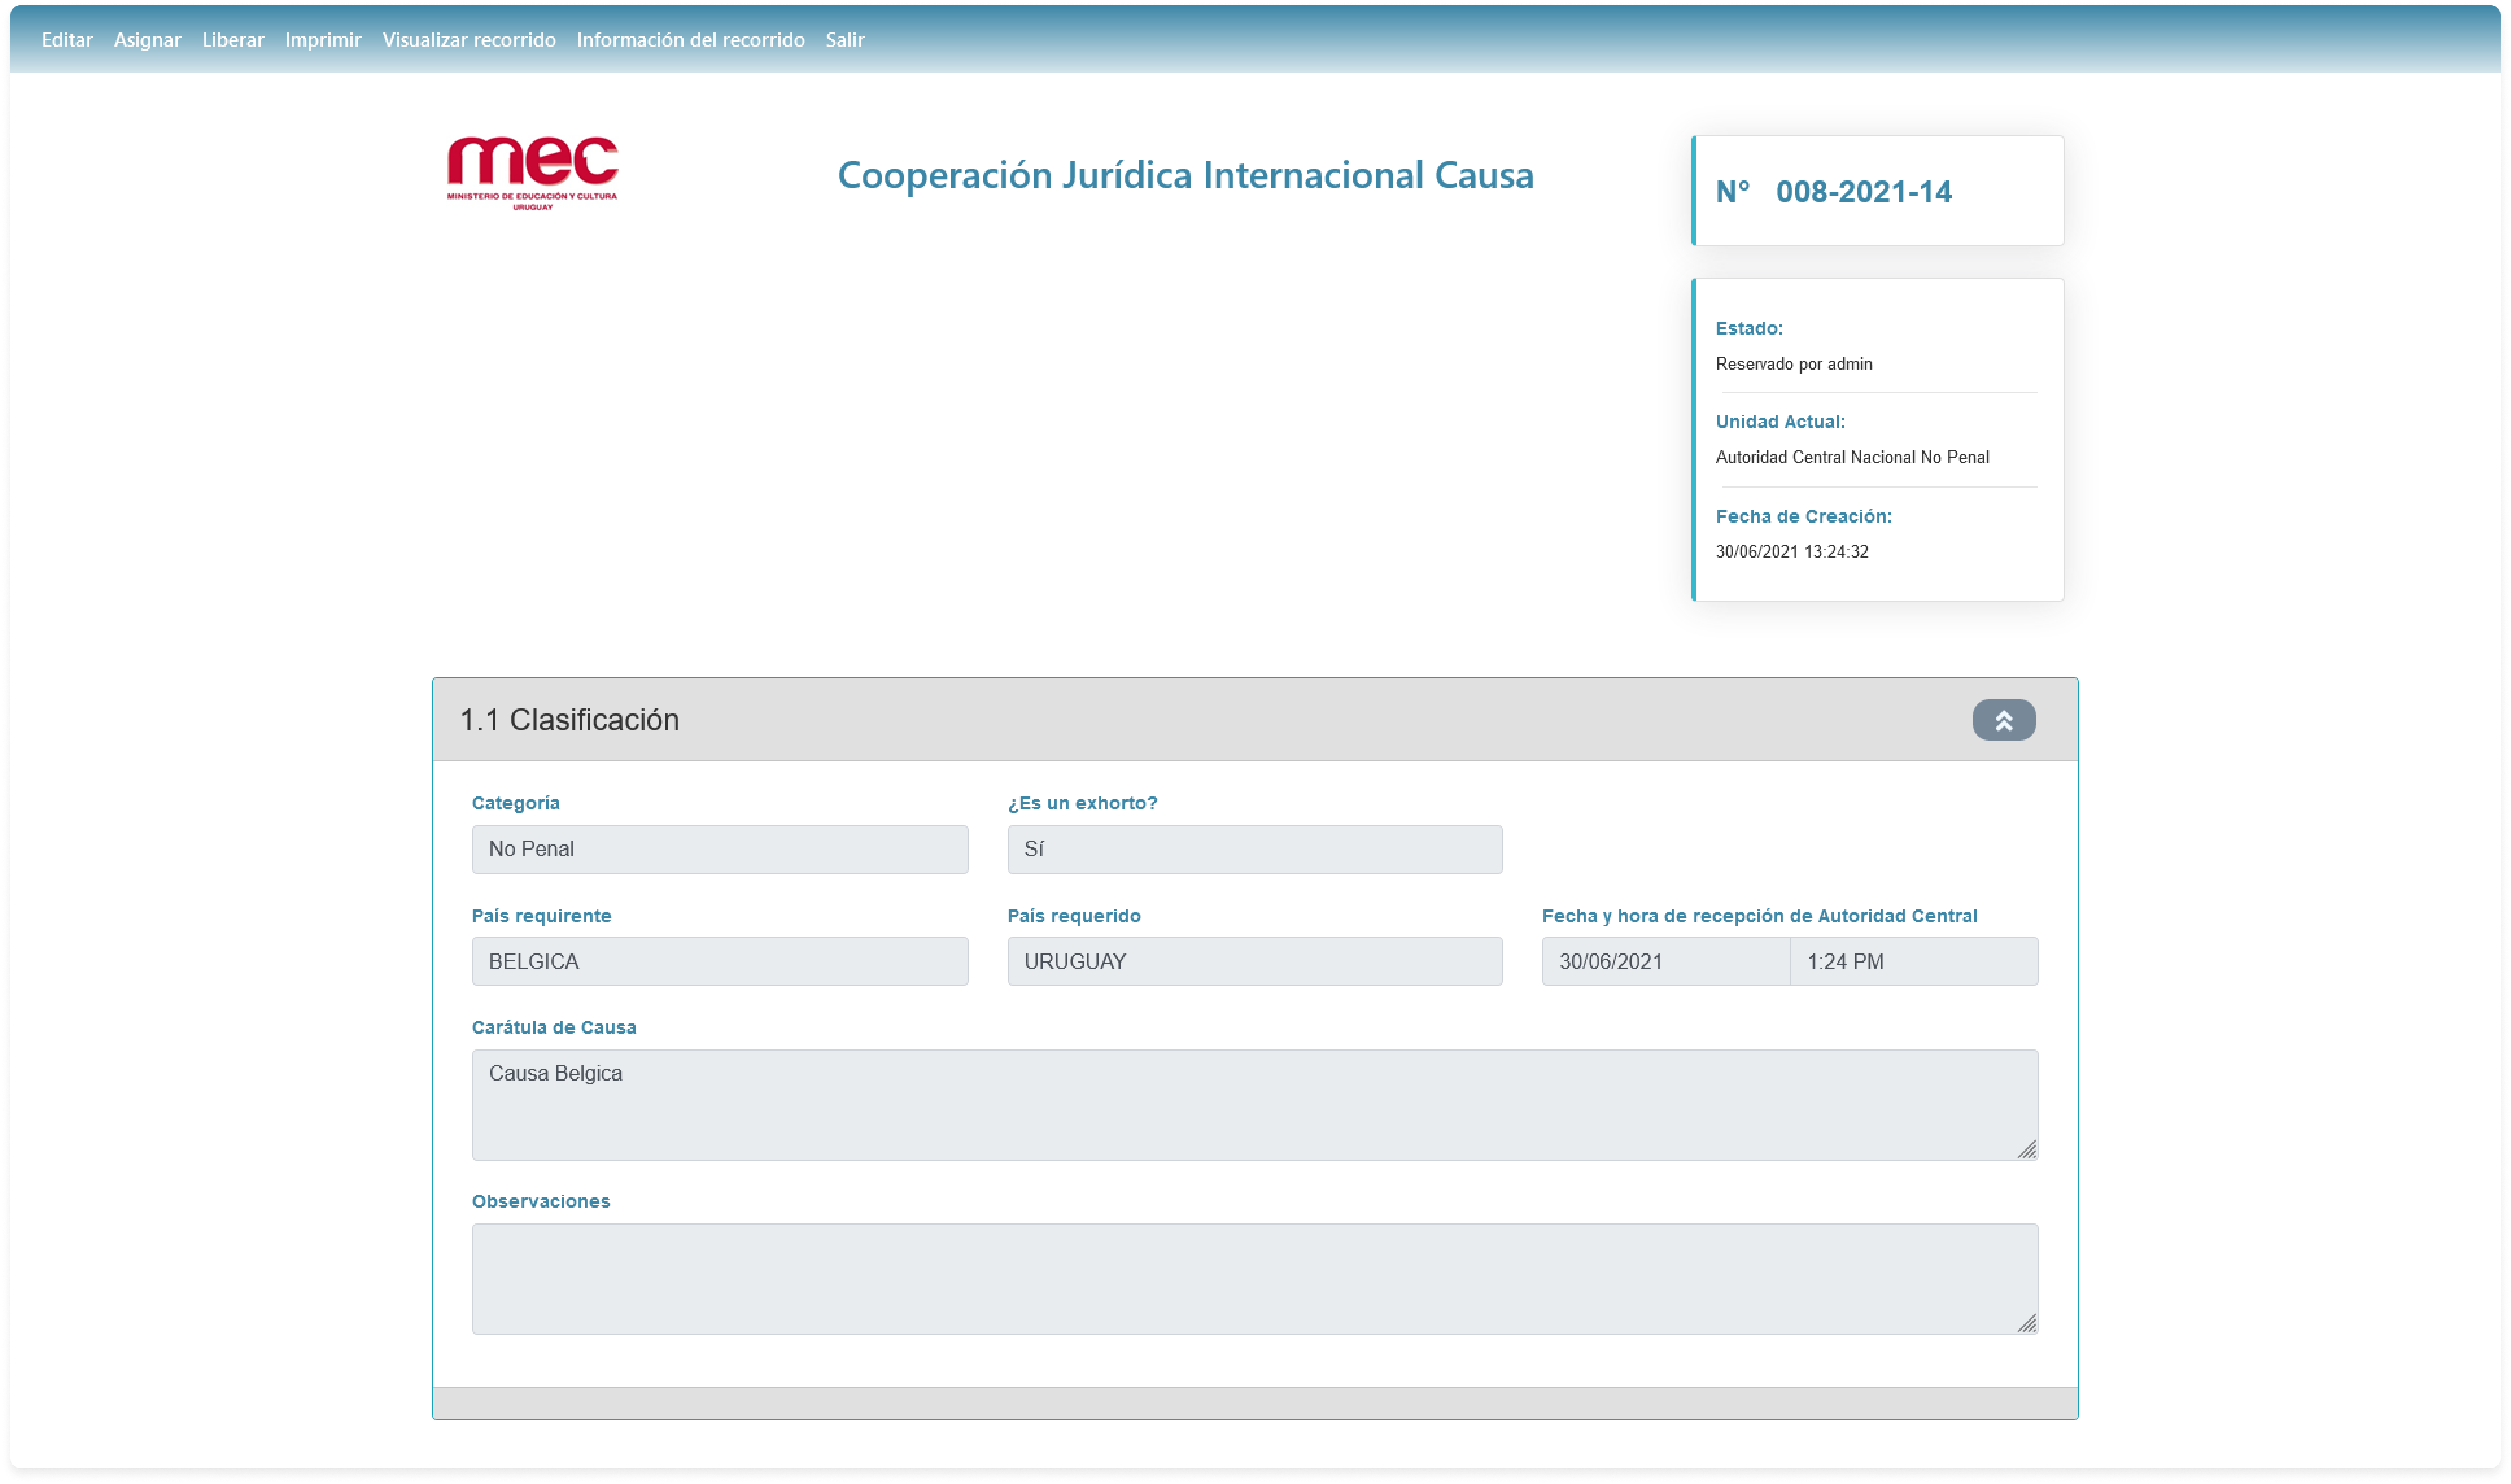Click the reception date field 30/06/2021
2511x1484 pixels.
click(x=1665, y=961)
